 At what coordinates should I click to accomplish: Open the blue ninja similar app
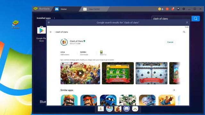tap(108, 100)
